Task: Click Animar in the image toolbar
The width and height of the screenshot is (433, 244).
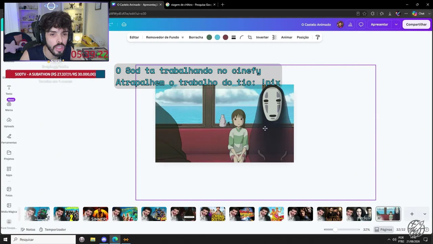Action: click(x=287, y=37)
